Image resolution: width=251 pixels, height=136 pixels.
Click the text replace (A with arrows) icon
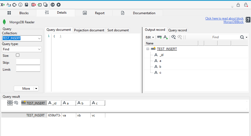coord(9,5)
